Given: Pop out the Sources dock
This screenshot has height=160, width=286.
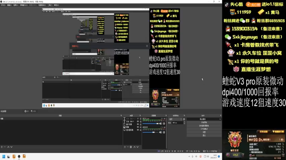Looking at the screenshot, I should [140, 116].
